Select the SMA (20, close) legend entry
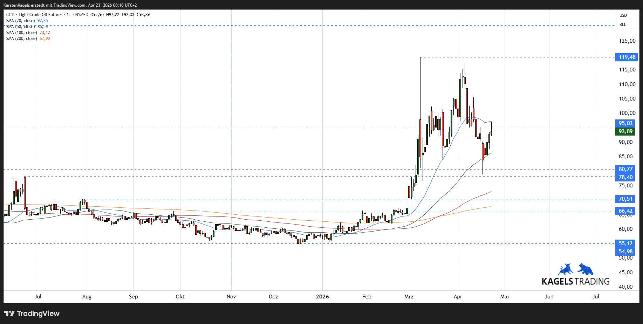 [20, 21]
